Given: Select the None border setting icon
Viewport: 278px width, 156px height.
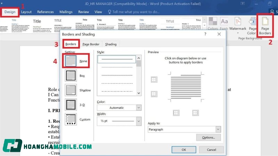Looking at the screenshot, I should [x=71, y=61].
